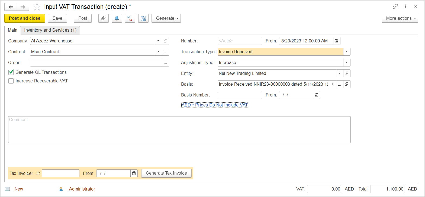Switch to Inventory and Services tab
Image resolution: width=425 pixels, height=197 pixels.
click(50, 30)
